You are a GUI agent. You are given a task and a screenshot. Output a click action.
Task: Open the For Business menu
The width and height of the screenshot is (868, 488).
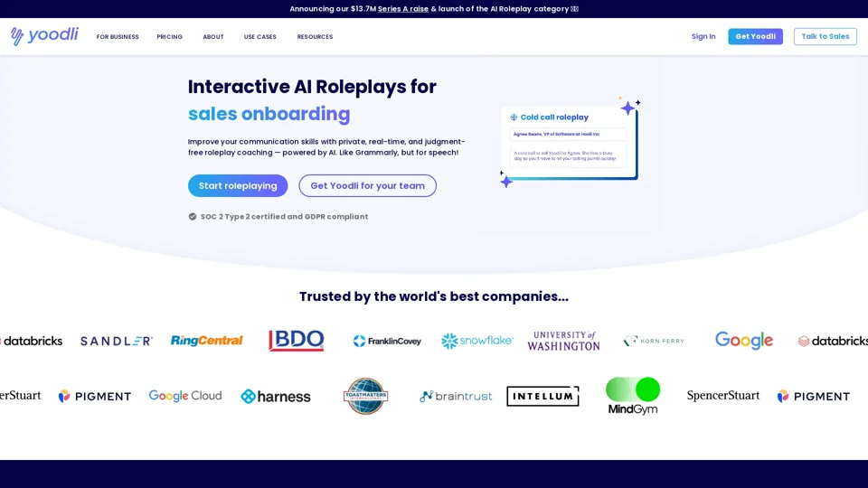[x=118, y=36]
